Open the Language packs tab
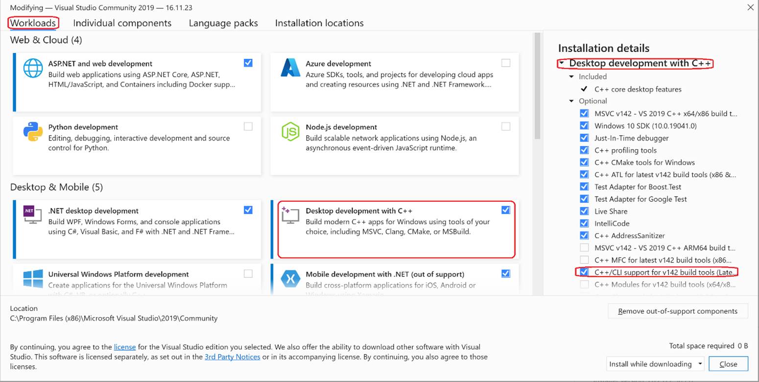 pyautogui.click(x=223, y=23)
